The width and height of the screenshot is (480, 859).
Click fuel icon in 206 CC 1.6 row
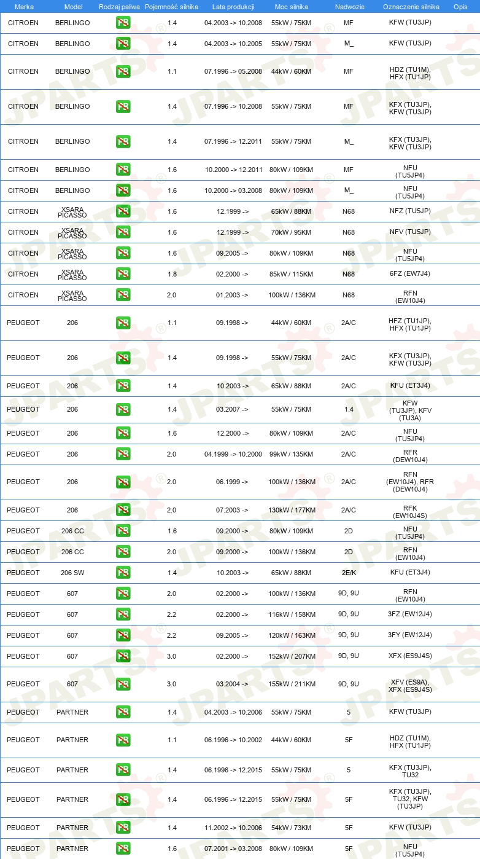(x=123, y=531)
